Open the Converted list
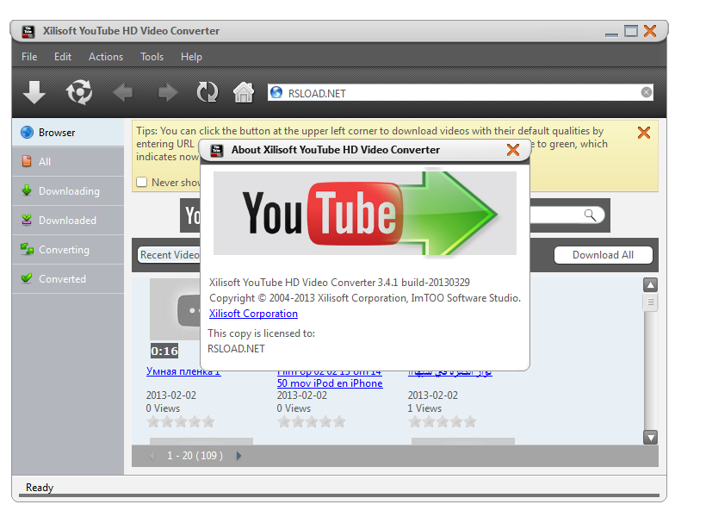The height and width of the screenshot is (523, 706). [68, 279]
